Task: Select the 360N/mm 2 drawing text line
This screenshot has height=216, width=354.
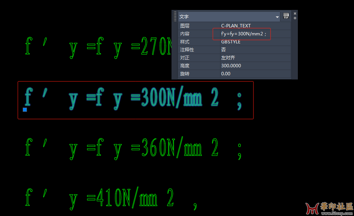Action: click(133, 149)
